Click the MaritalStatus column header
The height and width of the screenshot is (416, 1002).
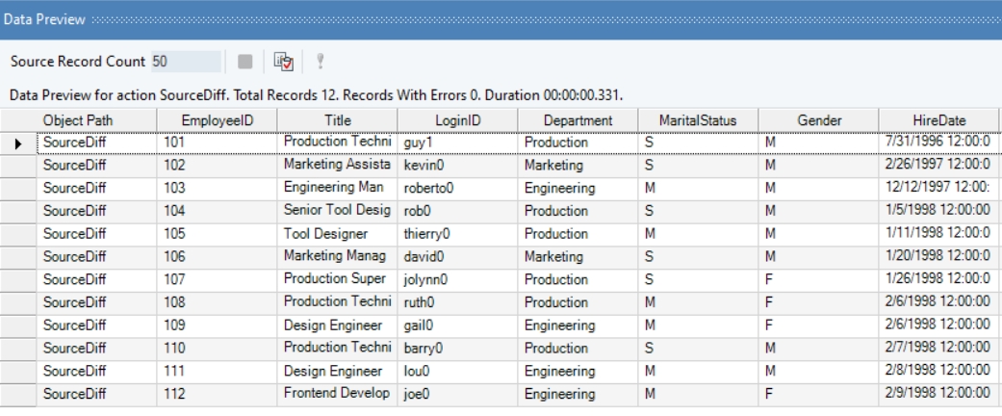[x=698, y=120]
